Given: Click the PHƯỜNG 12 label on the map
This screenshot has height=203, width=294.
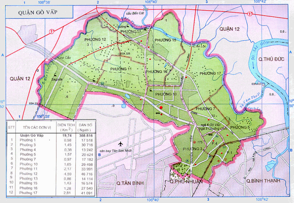Looking at the screenshot, I should pyautogui.click(x=95, y=39).
